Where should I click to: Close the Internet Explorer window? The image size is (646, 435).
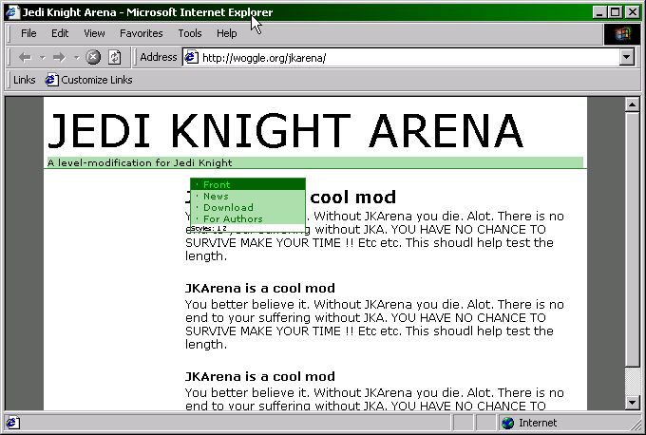click(633, 12)
